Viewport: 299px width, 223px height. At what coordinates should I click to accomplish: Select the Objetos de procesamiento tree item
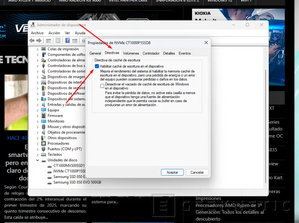click(x=66, y=132)
